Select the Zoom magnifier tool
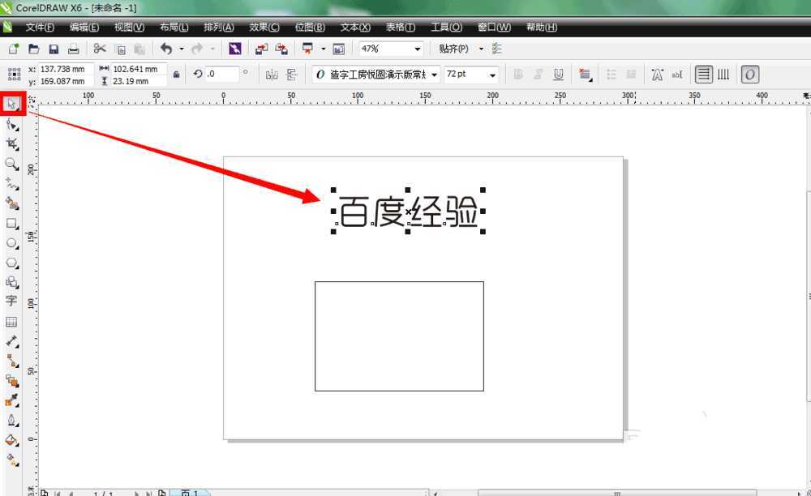 point(11,164)
